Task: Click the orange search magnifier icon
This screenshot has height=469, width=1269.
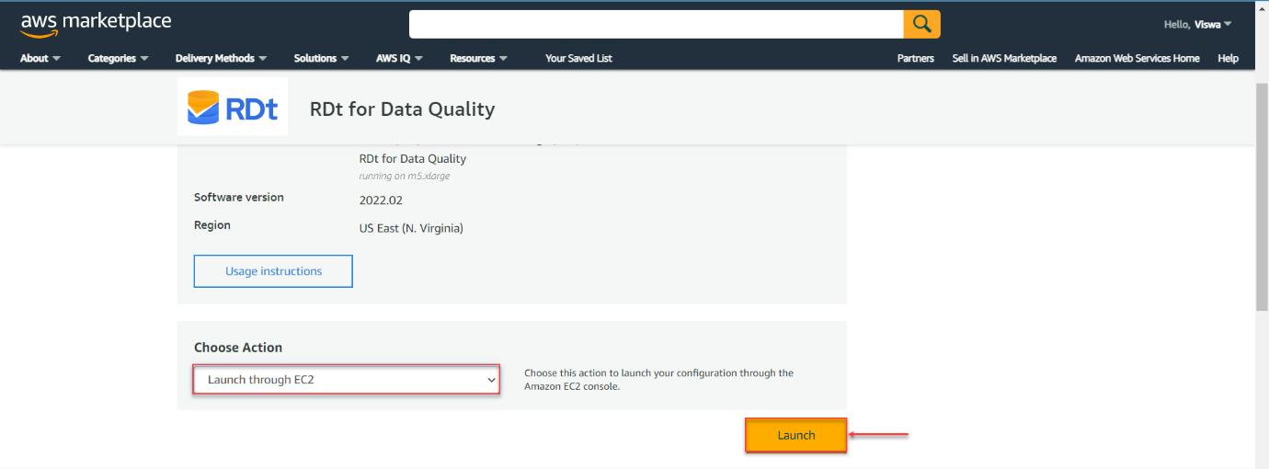Action: click(x=921, y=24)
